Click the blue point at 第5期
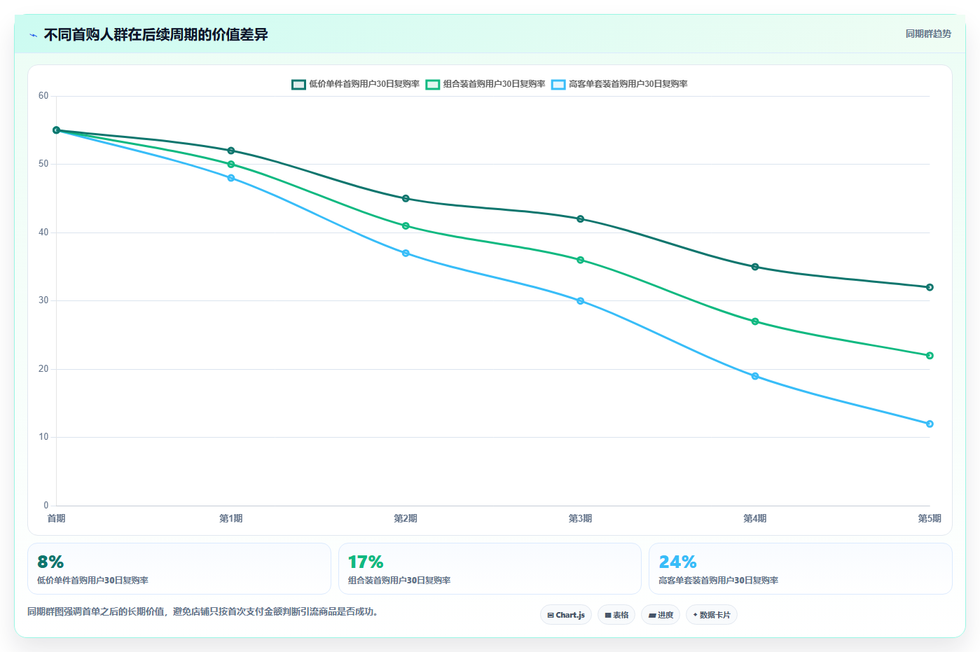The image size is (980, 652). point(930,424)
